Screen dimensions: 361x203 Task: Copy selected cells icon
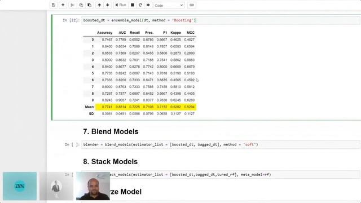coord(81,5)
